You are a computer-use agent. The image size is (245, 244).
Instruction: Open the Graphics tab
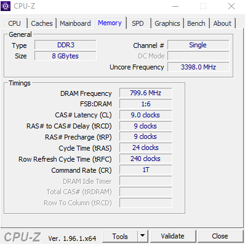(x=167, y=23)
